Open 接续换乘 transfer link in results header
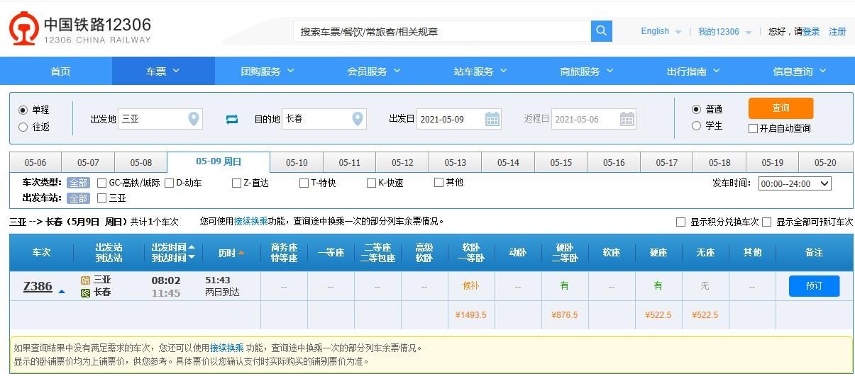Screen dimensions: 855x381 [250, 221]
